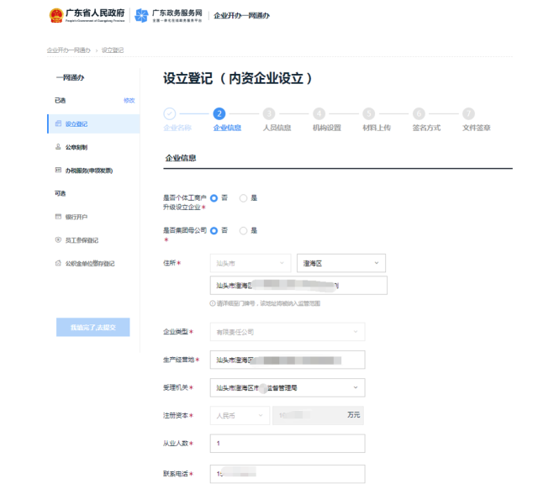Click the blue Guangdong Government Service Network logo
This screenshot has height=489, width=538.
[141, 15]
